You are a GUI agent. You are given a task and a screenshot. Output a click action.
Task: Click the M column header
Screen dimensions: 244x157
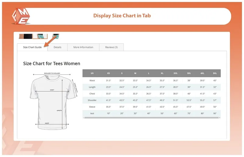tap(135, 73)
